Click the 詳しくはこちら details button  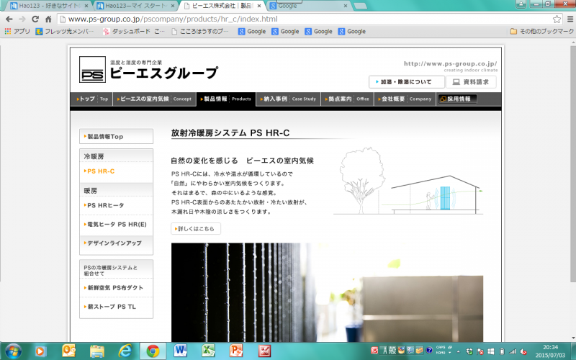[x=196, y=228]
